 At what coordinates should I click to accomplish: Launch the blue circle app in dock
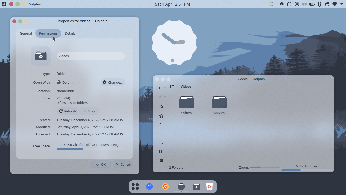[x=149, y=187]
